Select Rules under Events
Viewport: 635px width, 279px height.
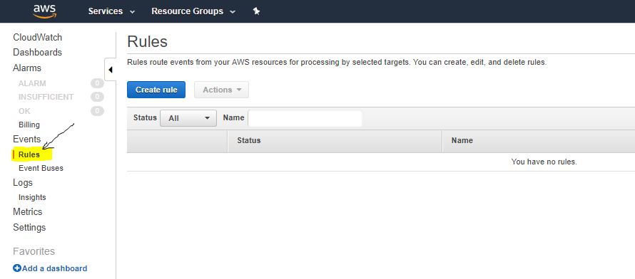[x=29, y=154]
